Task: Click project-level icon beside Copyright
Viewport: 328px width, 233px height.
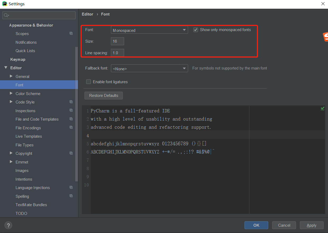Action: click(x=71, y=153)
